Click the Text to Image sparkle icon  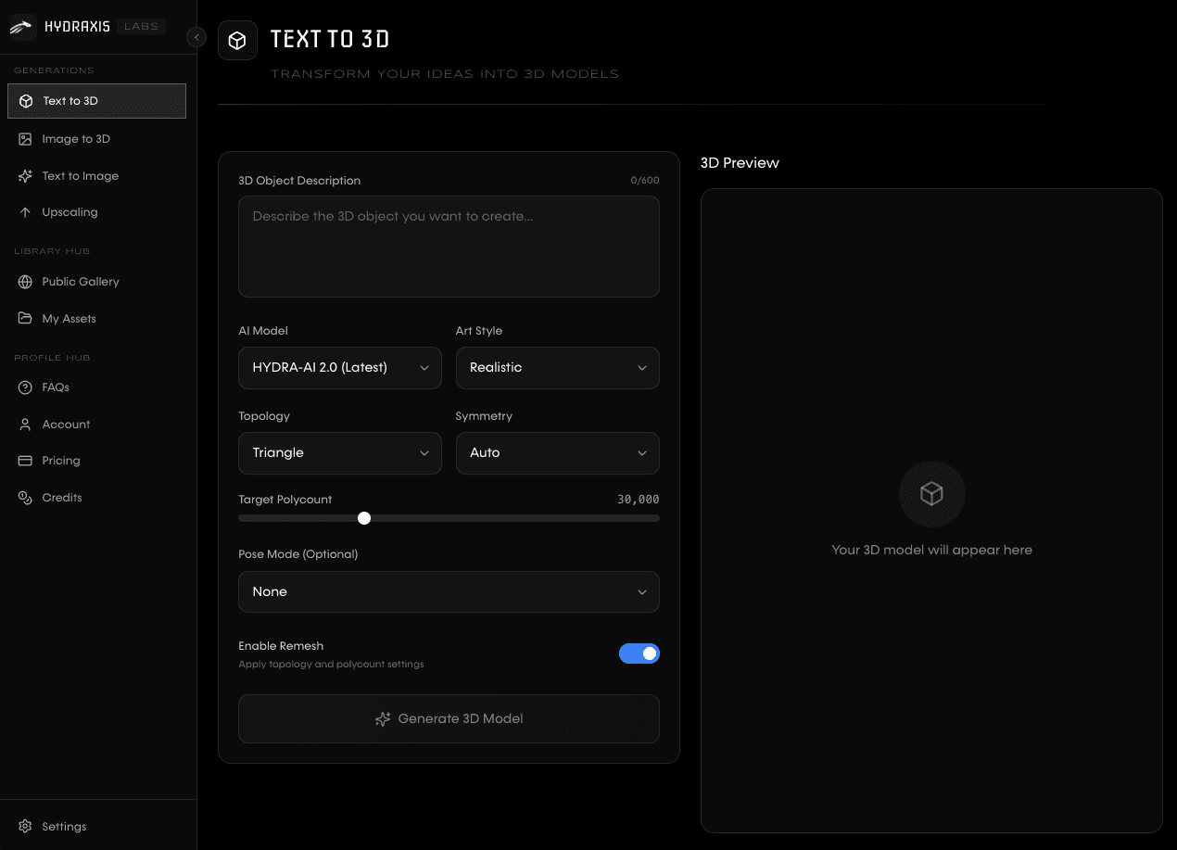pyautogui.click(x=25, y=176)
